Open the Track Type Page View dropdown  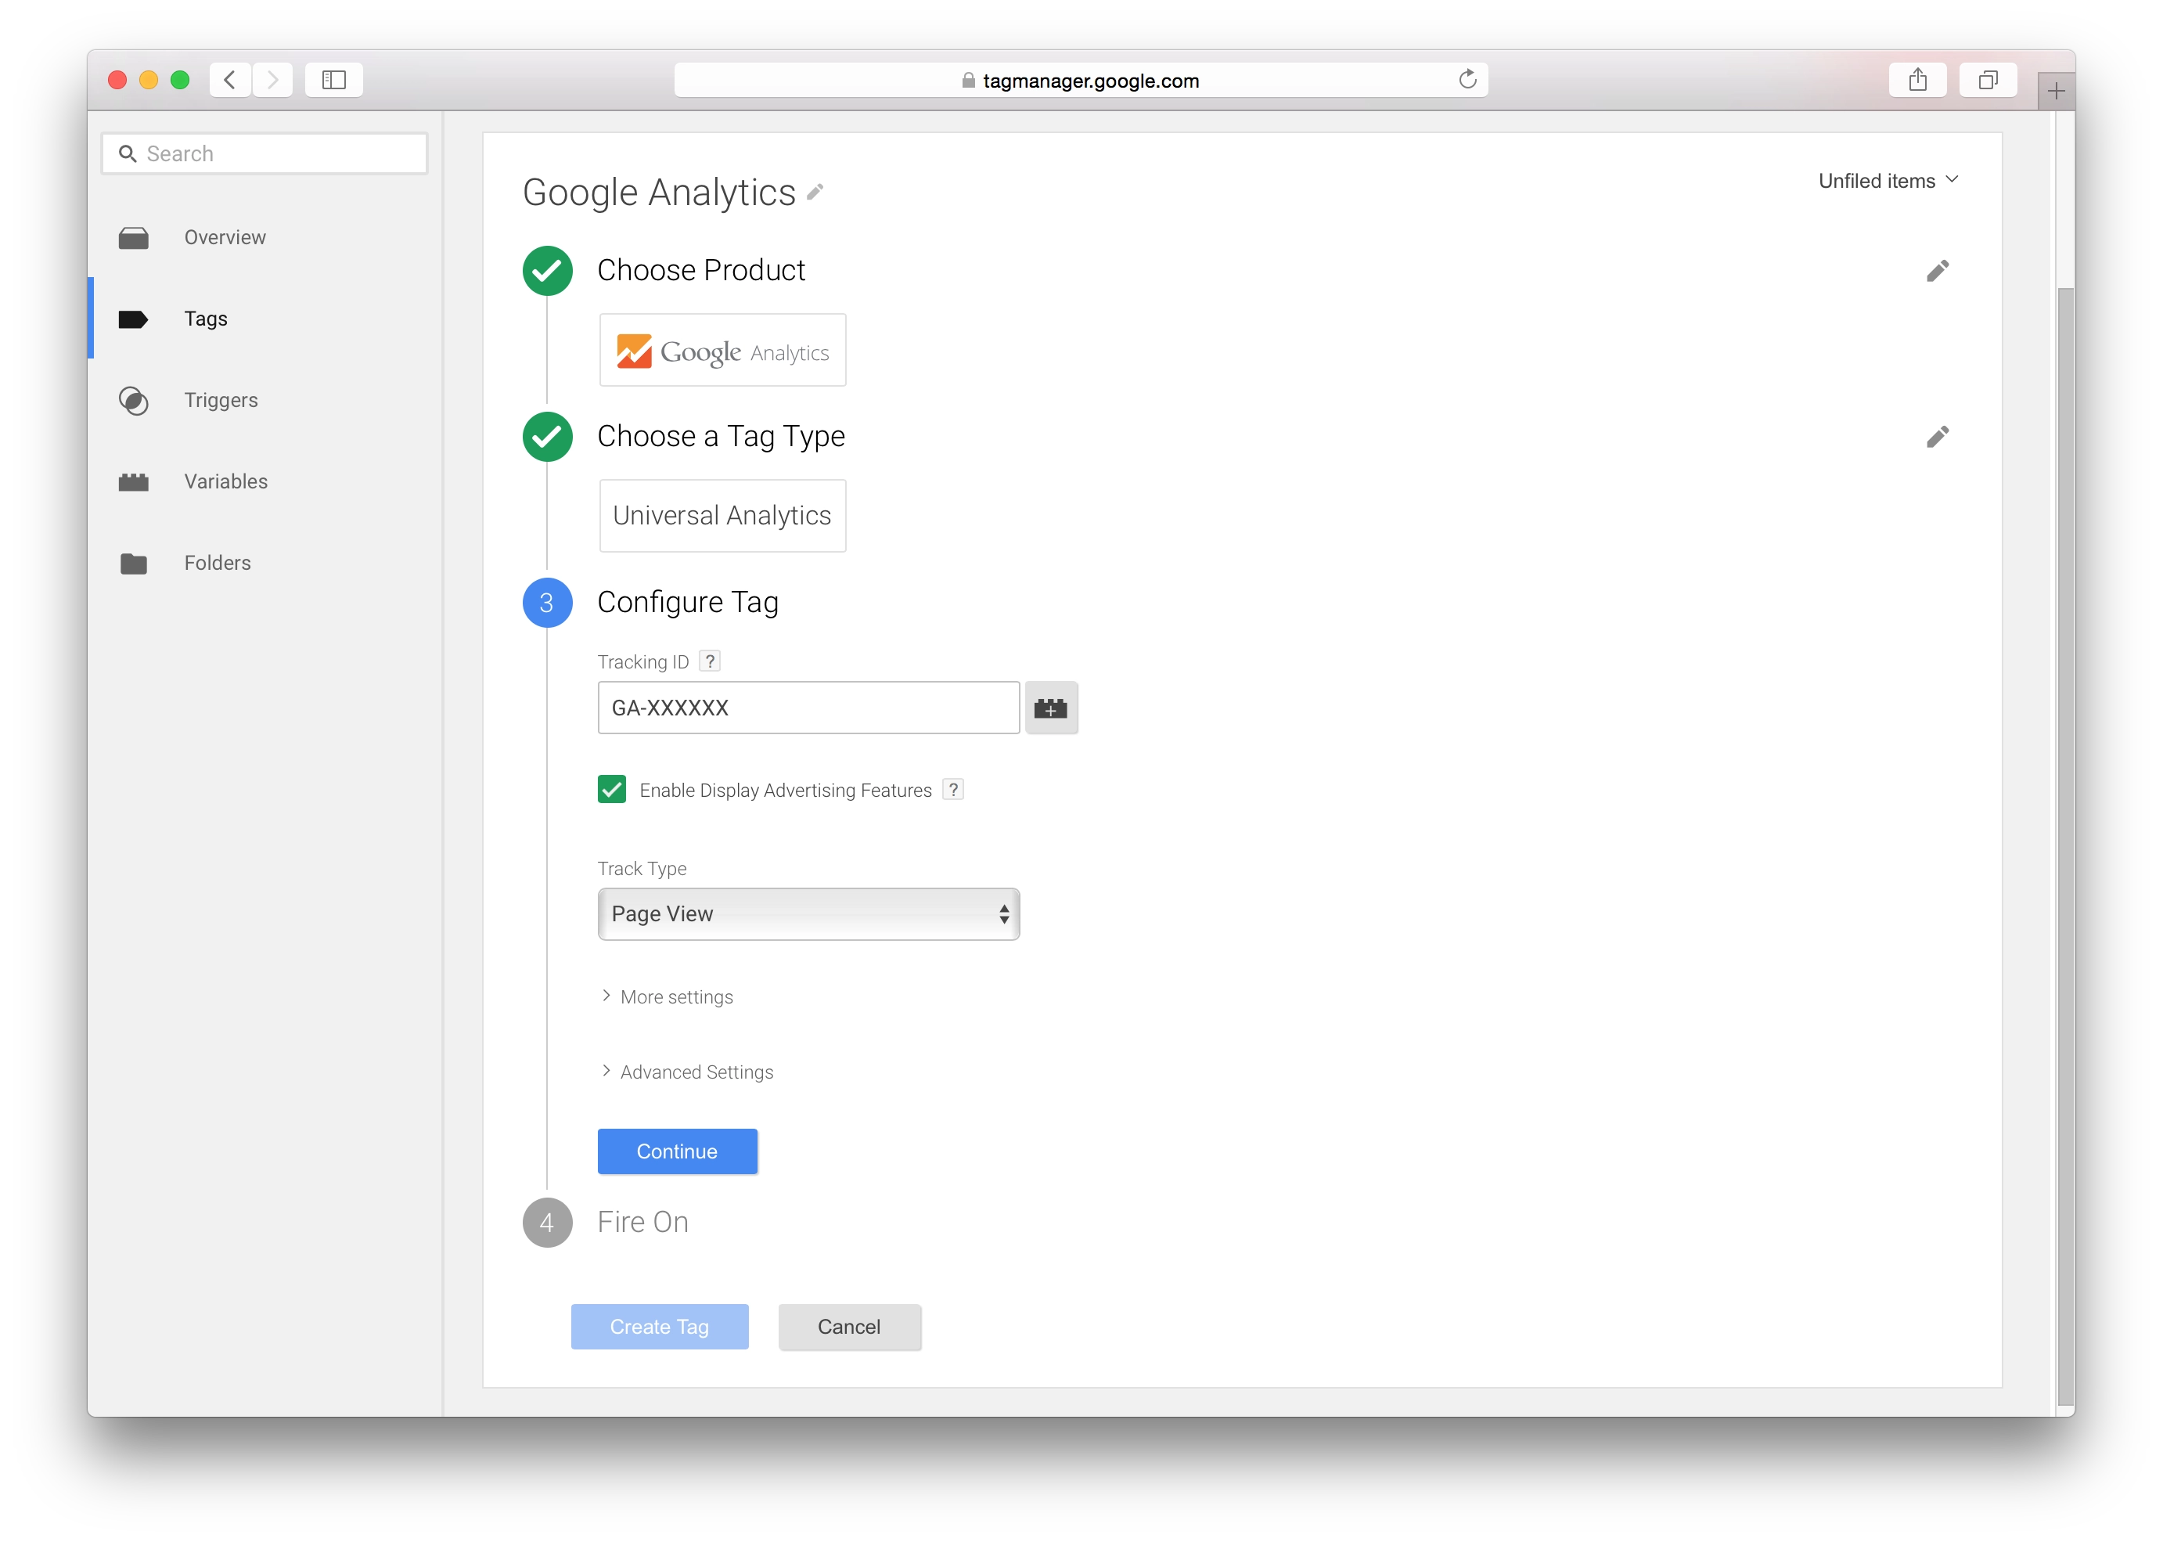808,914
